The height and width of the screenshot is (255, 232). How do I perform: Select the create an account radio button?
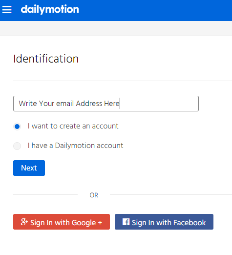coord(17,127)
